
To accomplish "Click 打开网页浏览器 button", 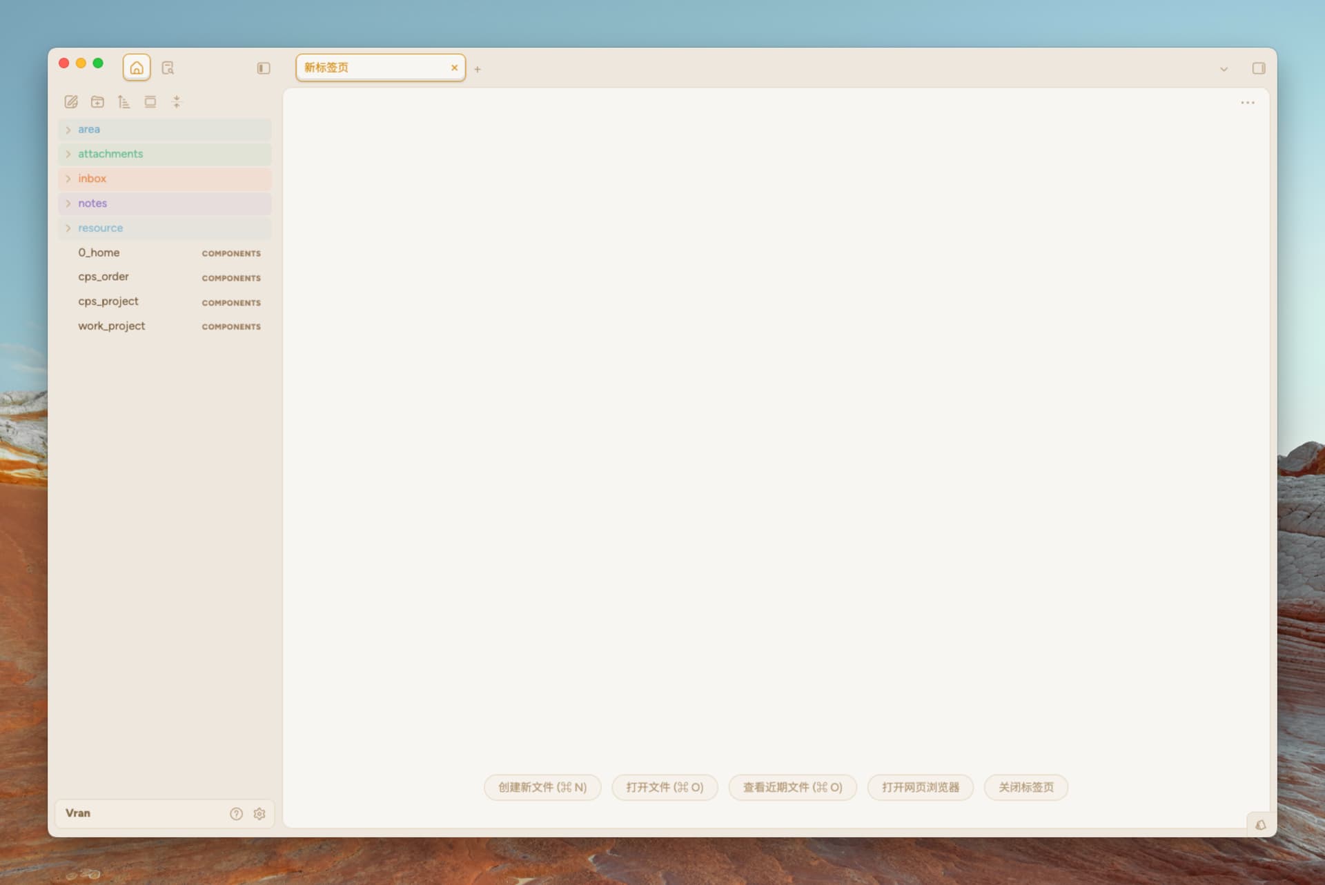I will pos(920,787).
